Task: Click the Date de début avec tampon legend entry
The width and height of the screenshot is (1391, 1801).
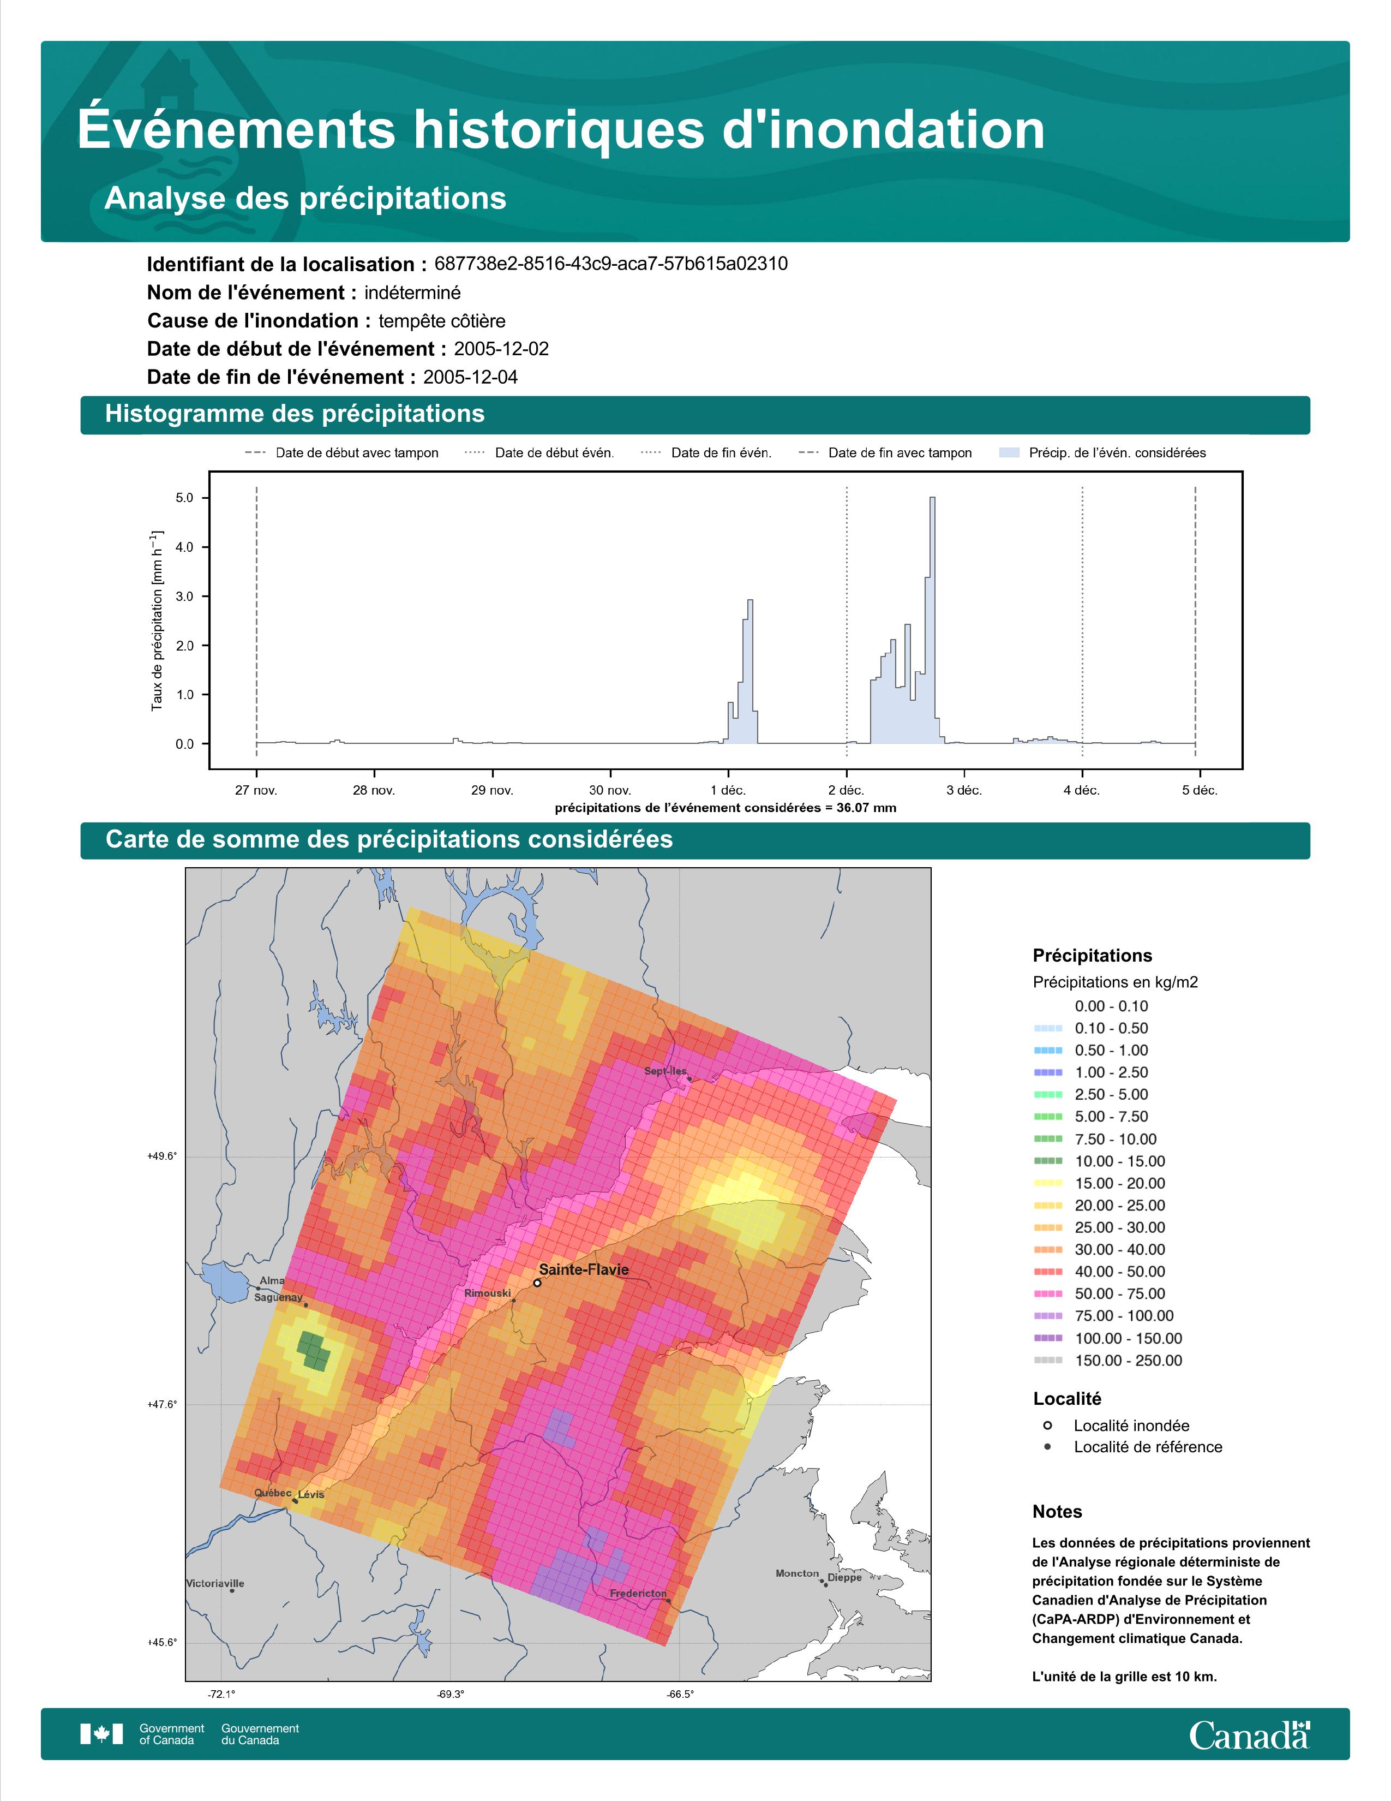Action: click(341, 453)
